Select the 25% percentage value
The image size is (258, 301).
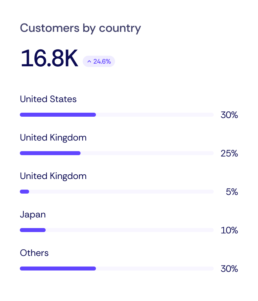click(229, 153)
